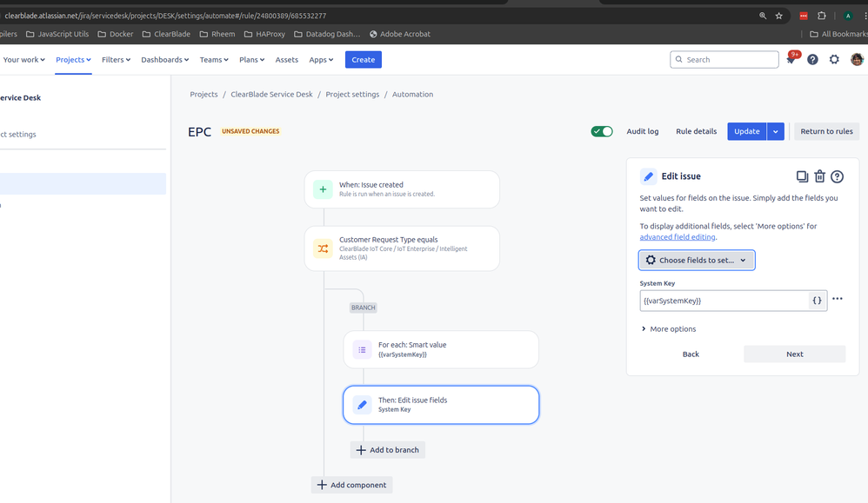Open help for Edit issue action
Image resolution: width=868 pixels, height=503 pixels.
click(x=837, y=176)
